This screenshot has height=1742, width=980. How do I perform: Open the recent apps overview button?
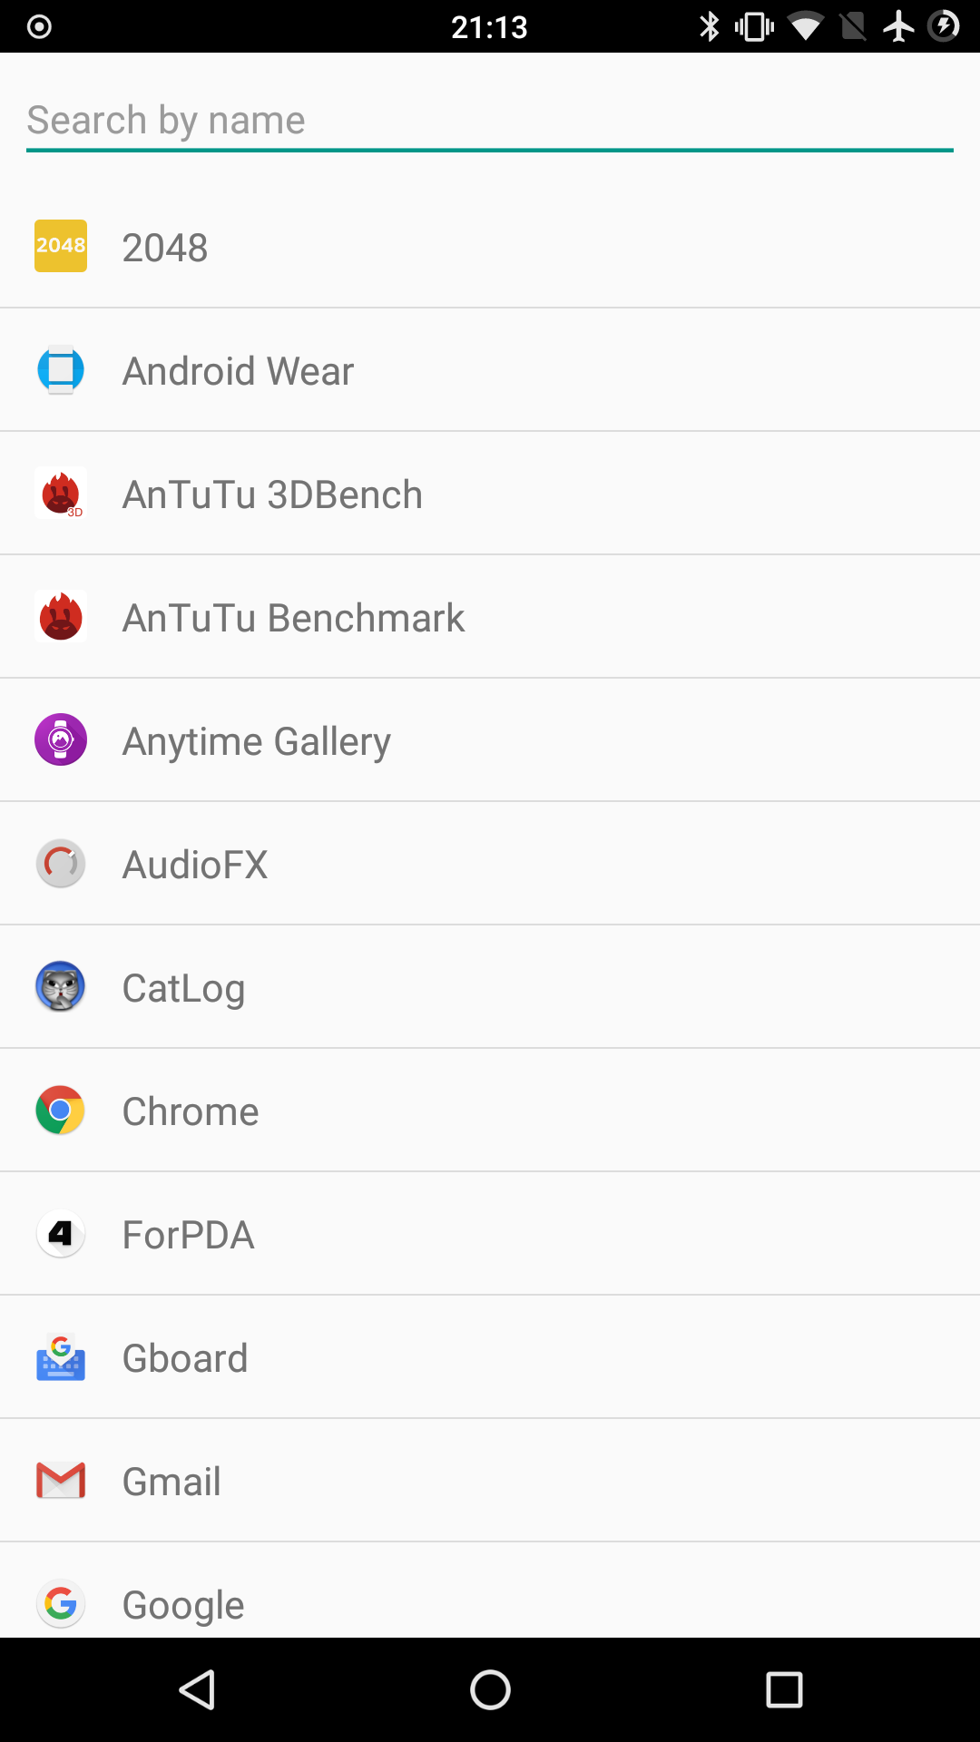tap(784, 1690)
